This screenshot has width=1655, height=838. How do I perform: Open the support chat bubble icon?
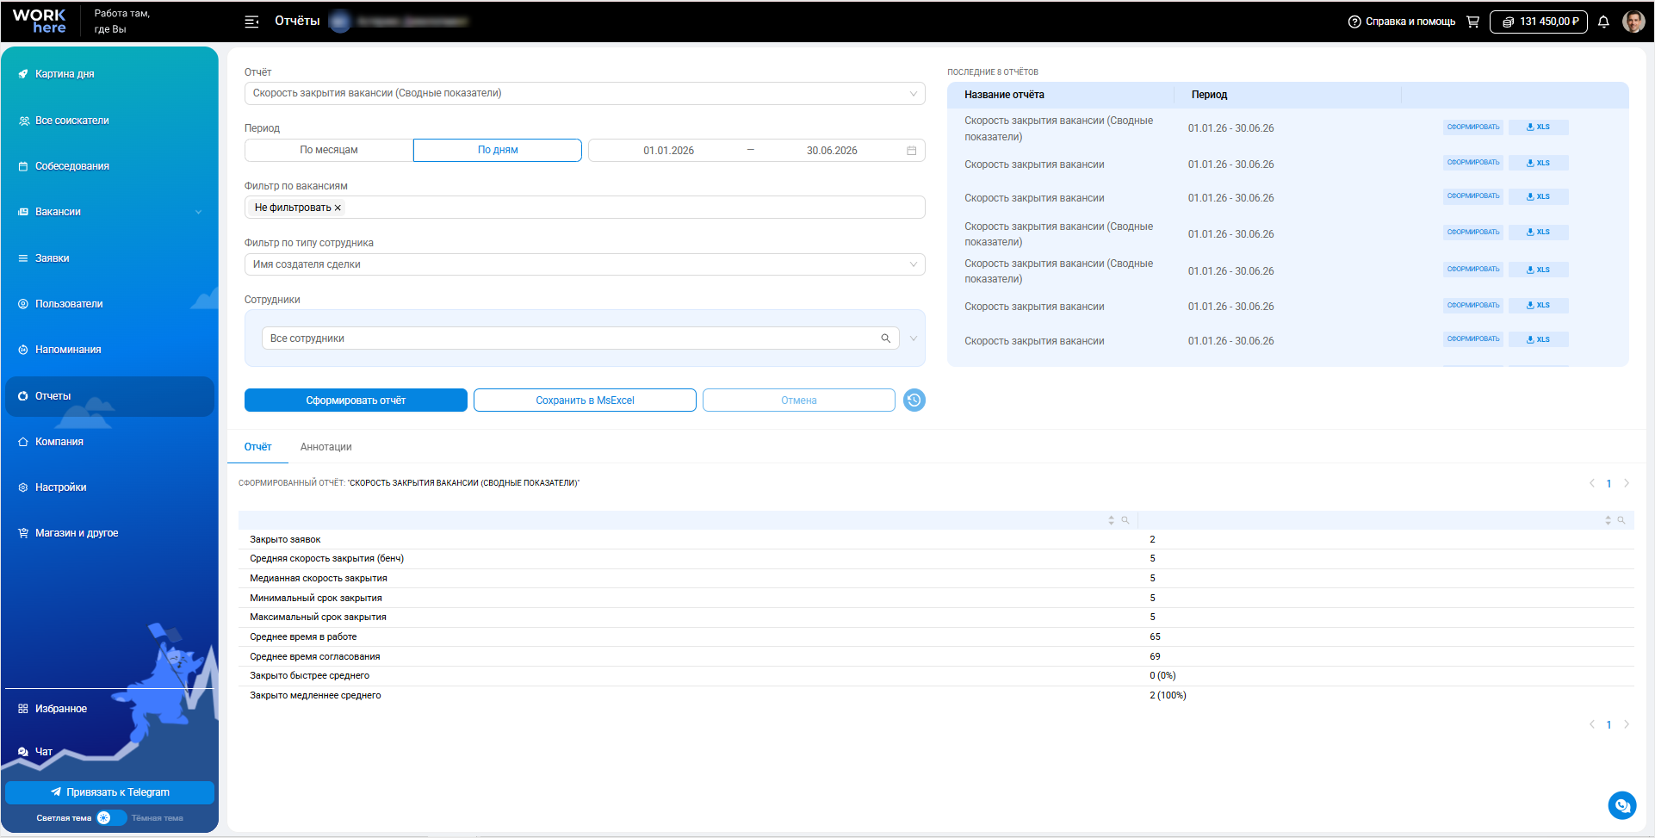coord(1622,805)
